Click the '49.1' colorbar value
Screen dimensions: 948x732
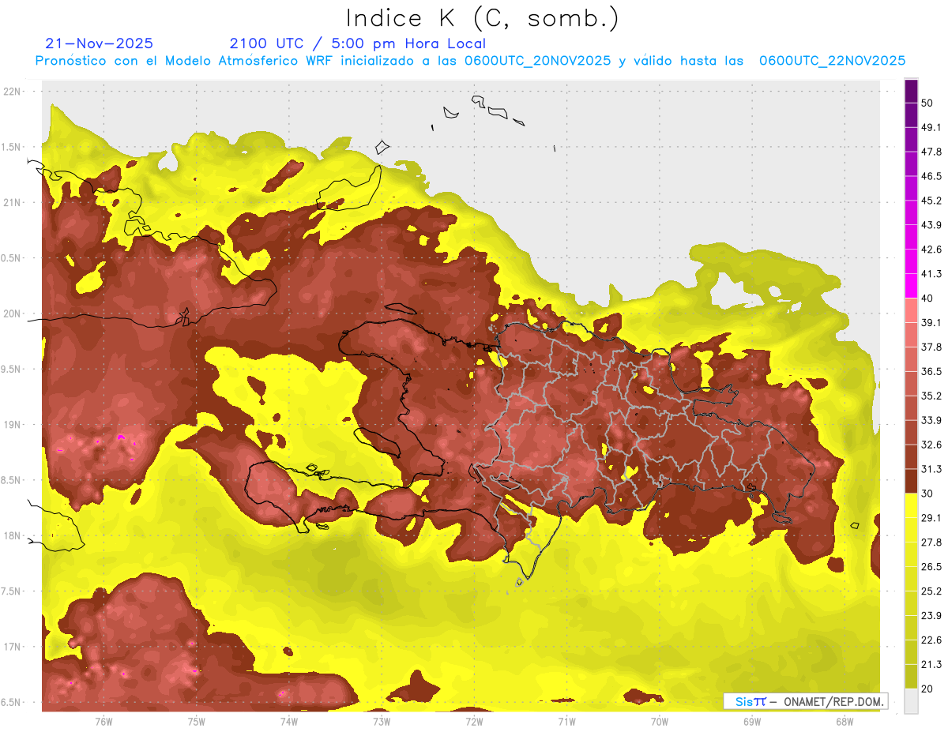[x=931, y=127]
